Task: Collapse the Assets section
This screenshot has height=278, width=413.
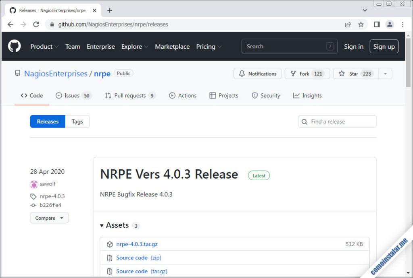Action: (102, 225)
